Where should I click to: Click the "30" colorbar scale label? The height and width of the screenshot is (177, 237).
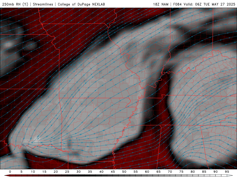(79, 172)
